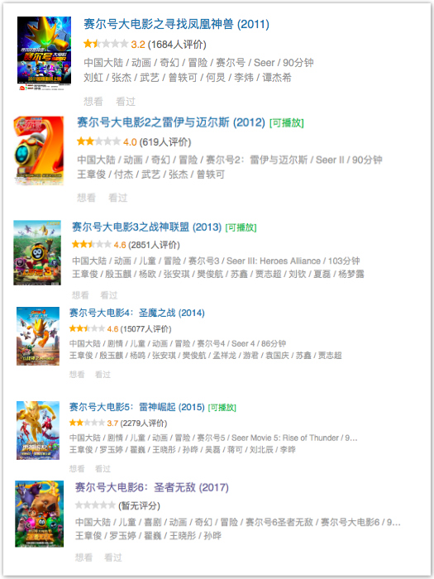Mark 寻找凤凰神兽 (2011) as 想看
The width and height of the screenshot is (434, 579).
point(93,101)
